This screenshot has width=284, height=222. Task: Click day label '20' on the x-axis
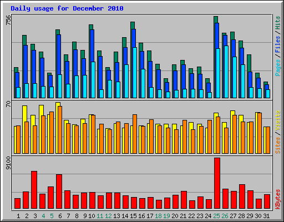click(x=175, y=216)
